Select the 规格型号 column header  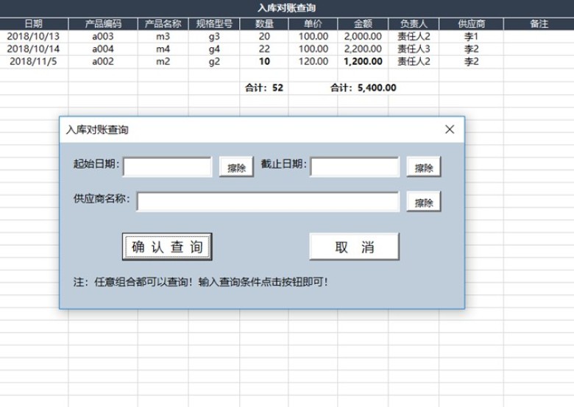point(214,24)
